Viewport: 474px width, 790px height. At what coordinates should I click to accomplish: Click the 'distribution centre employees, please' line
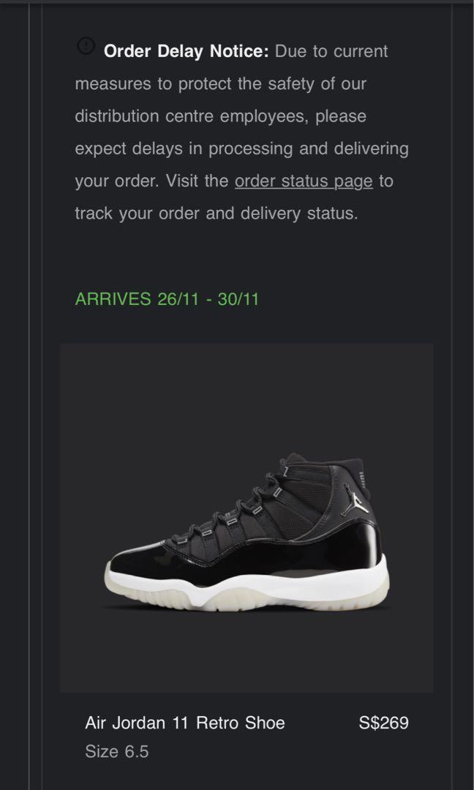[x=221, y=116]
